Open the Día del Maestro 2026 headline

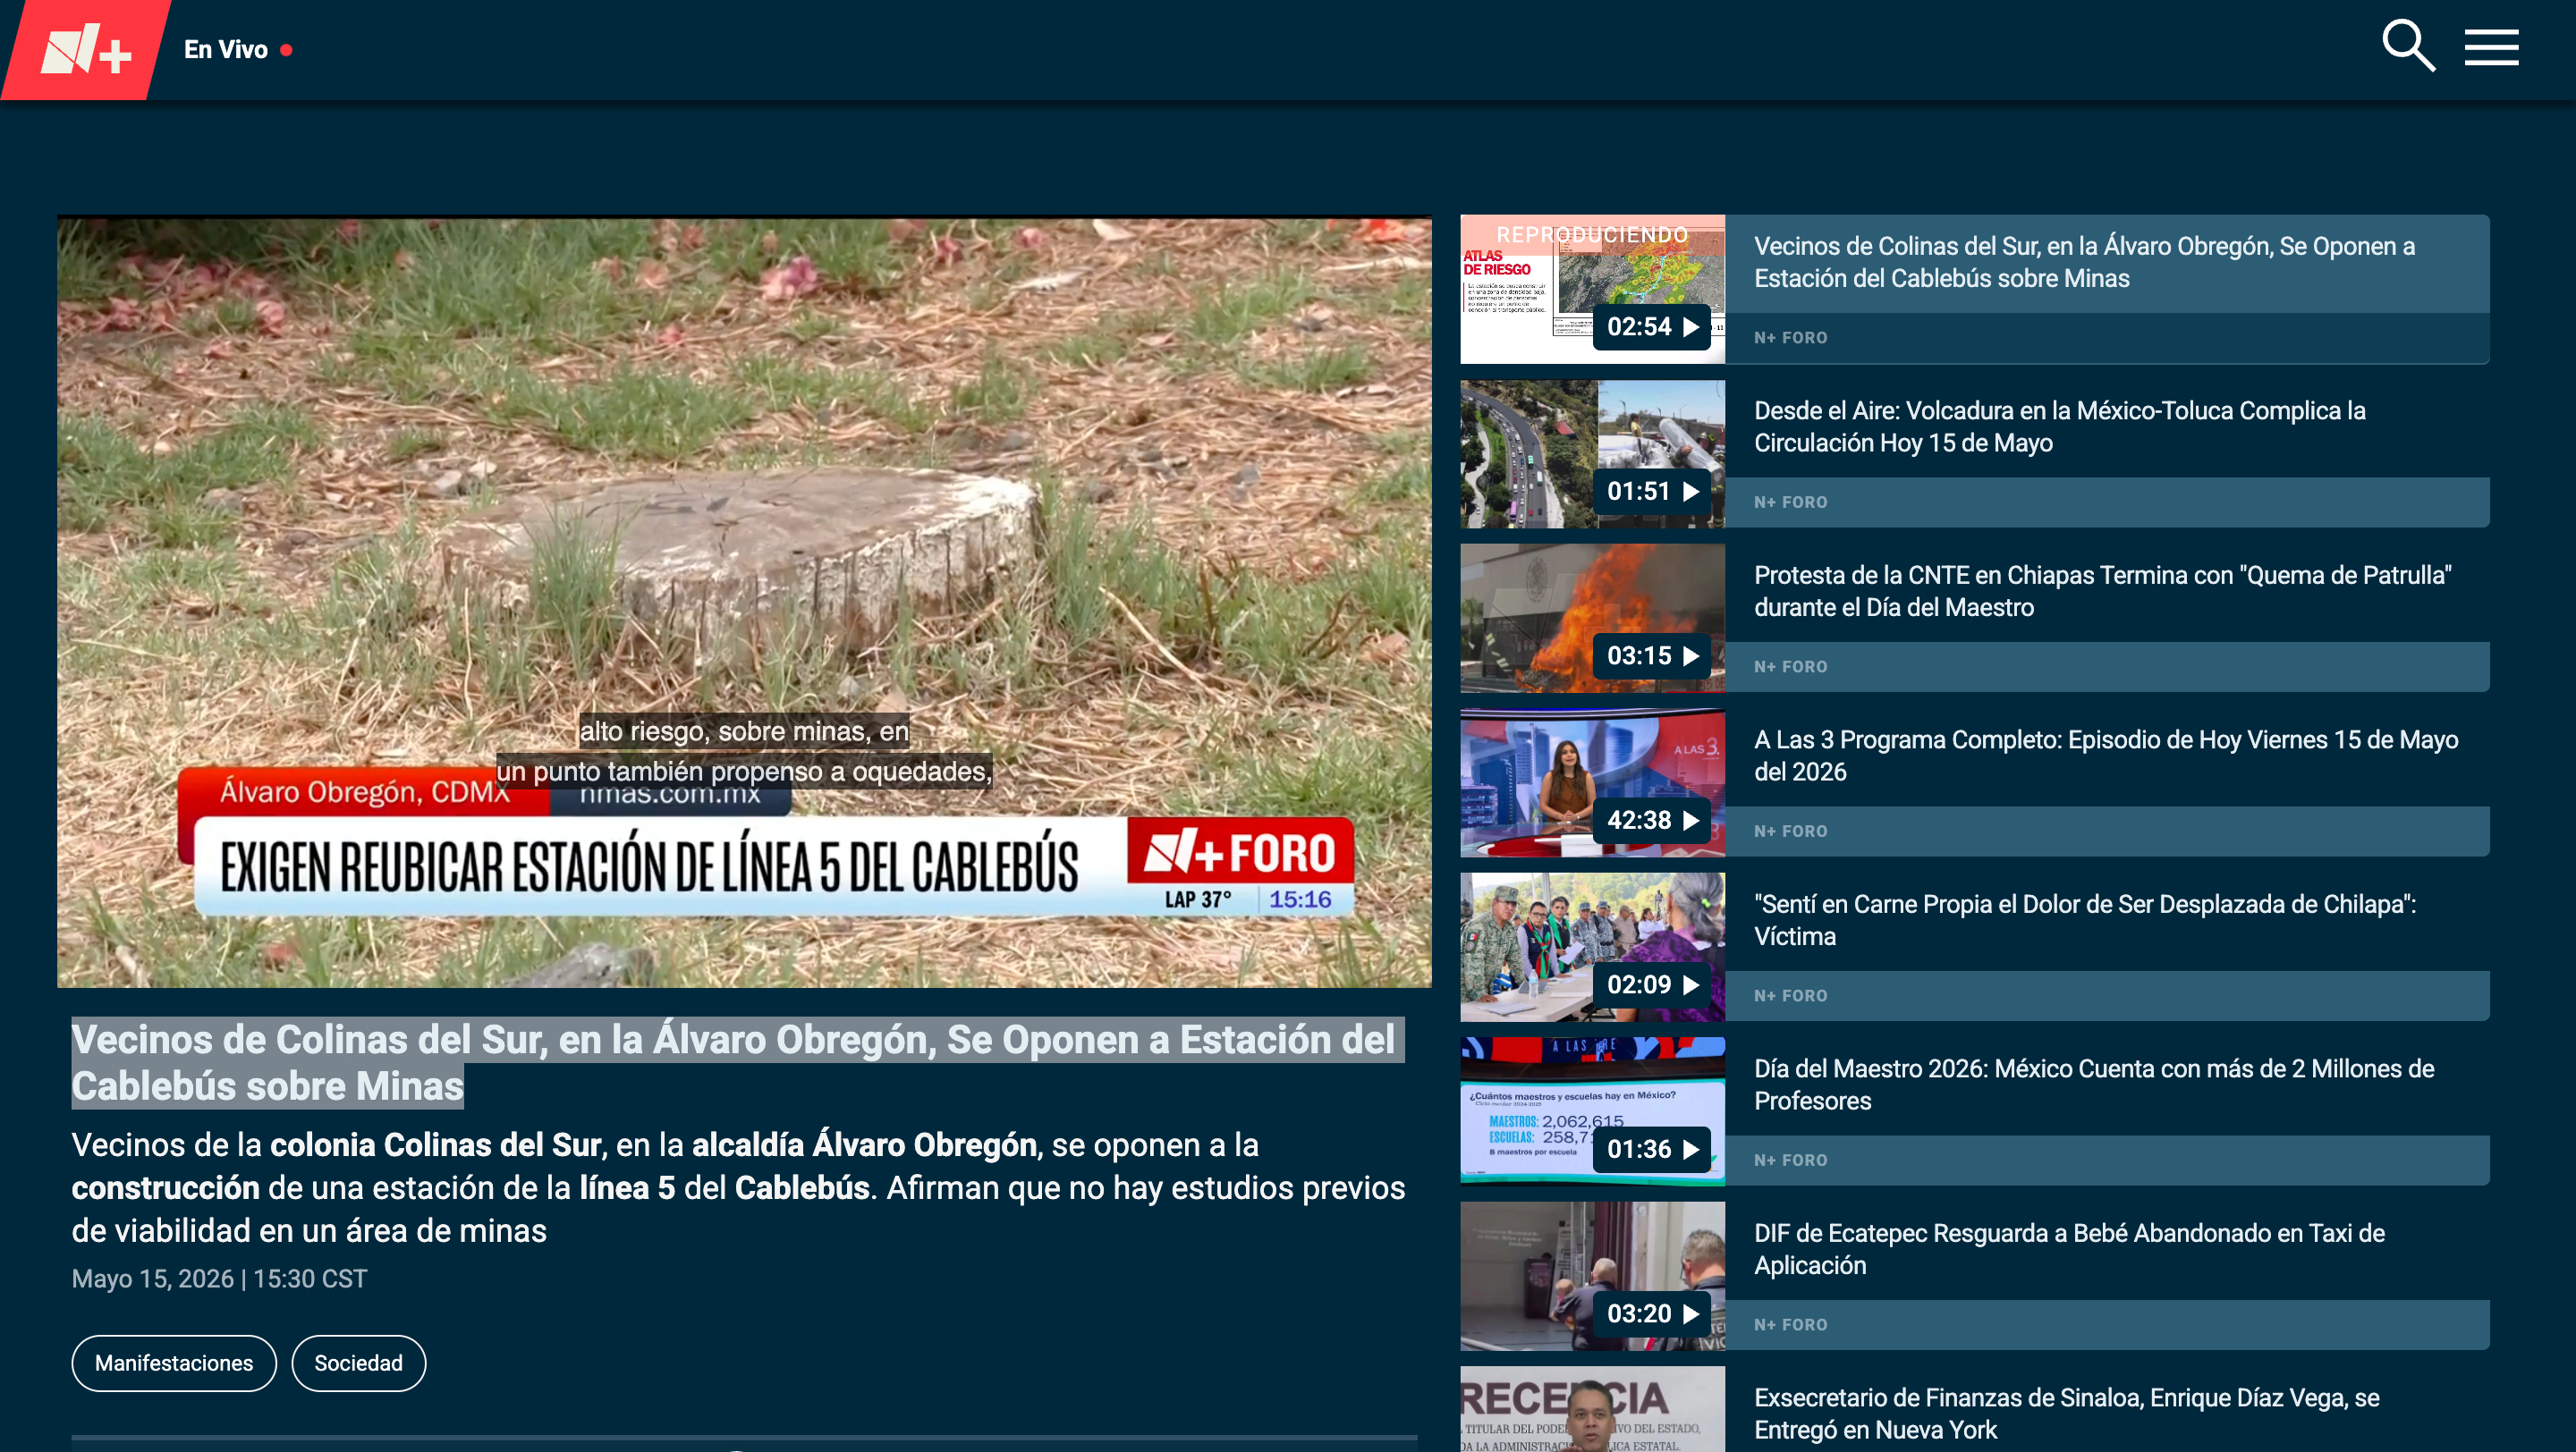[x=2094, y=1085]
